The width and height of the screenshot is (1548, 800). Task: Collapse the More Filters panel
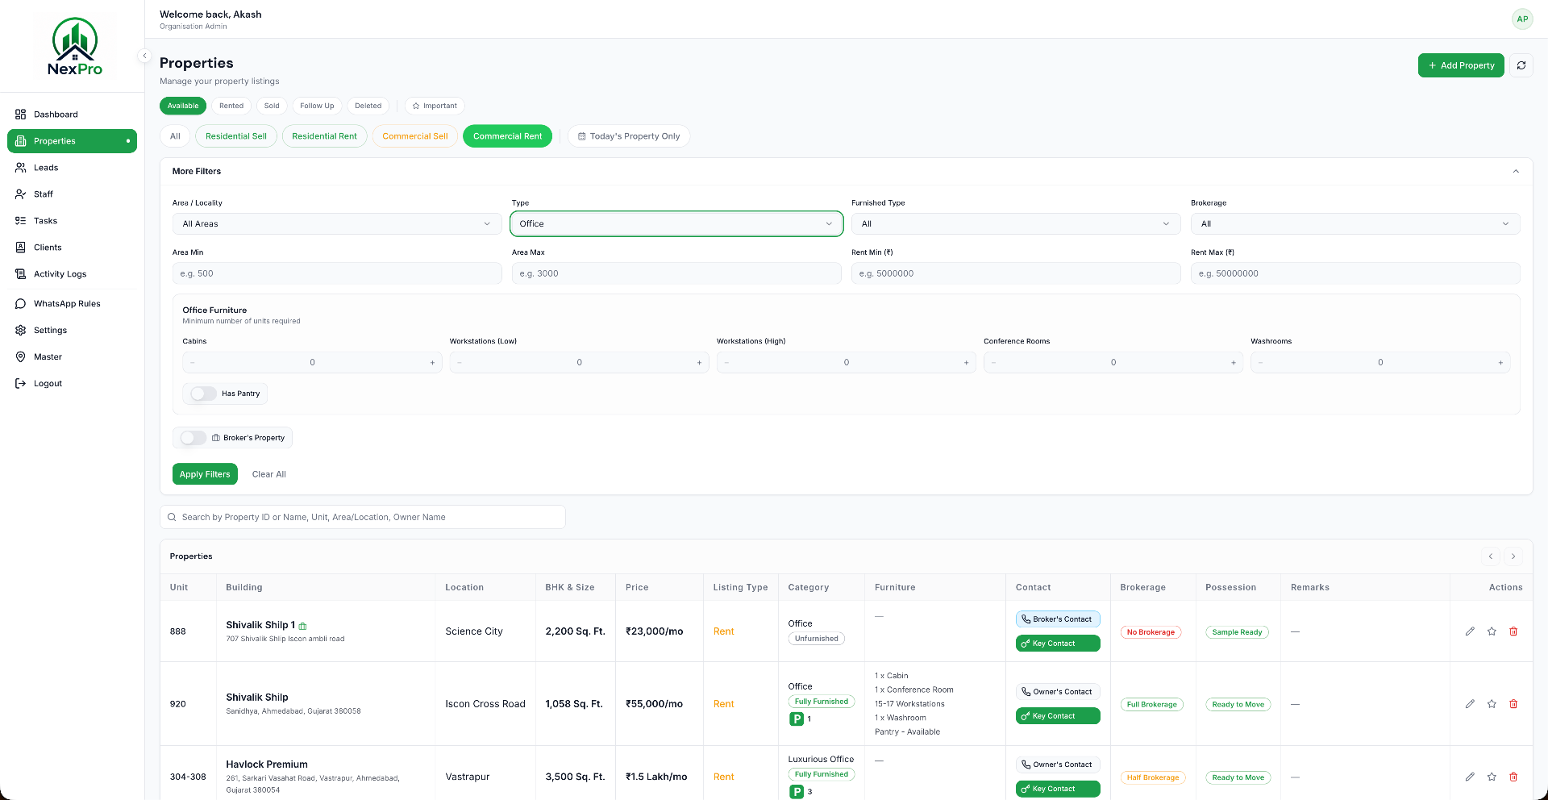coord(1516,171)
